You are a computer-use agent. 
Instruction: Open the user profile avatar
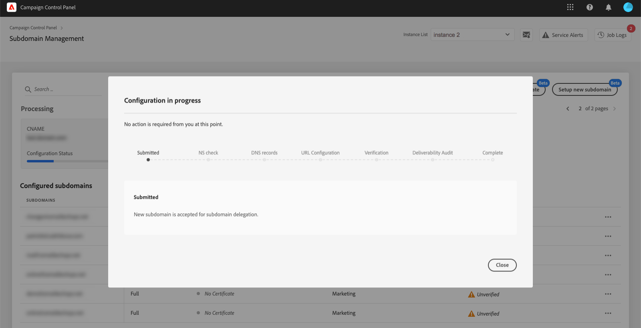pos(628,7)
